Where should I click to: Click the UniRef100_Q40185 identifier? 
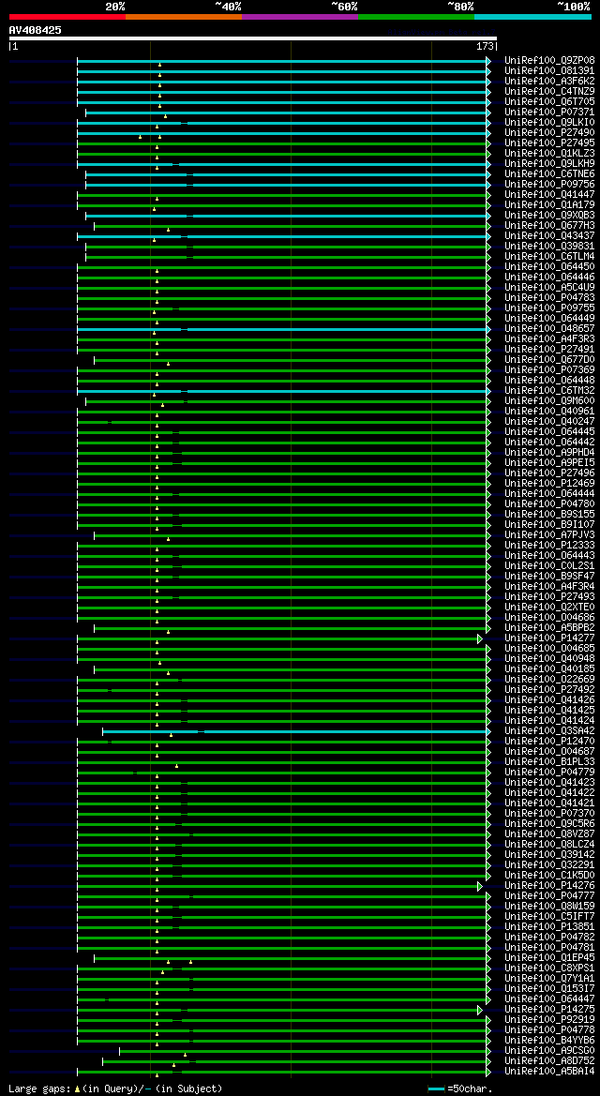549,668
